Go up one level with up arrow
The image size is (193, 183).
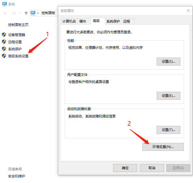pos(26,13)
